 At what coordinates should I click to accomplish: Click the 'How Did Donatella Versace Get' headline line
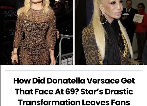(x=74, y=81)
